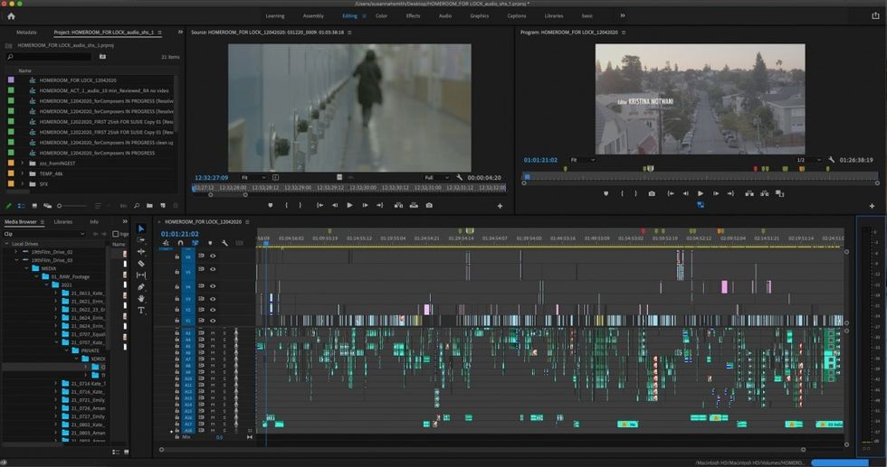887x467 pixels.
Task: Open Source monitor Full resolution dropdown
Action: coord(436,177)
